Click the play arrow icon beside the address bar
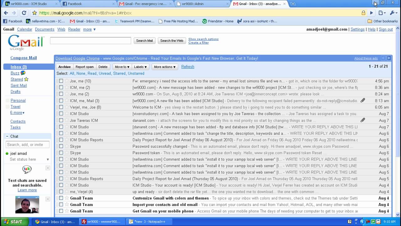The height and width of the screenshot is (226, 401). point(372,13)
